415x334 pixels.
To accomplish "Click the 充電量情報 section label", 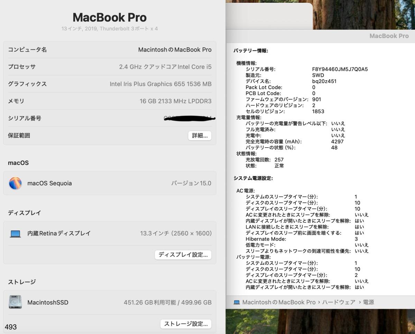I will point(249,118).
